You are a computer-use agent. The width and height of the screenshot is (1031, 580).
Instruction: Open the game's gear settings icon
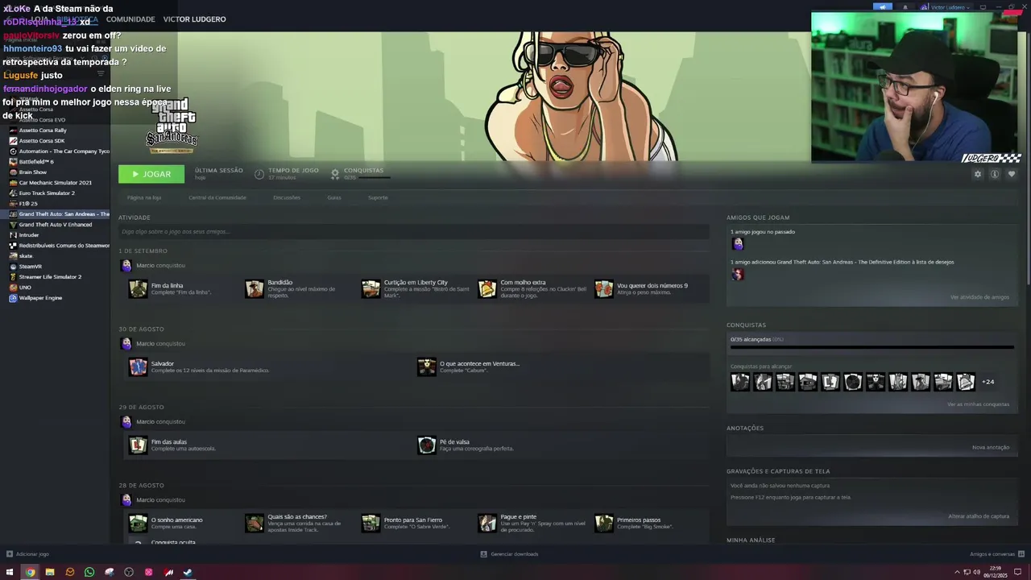coord(978,174)
